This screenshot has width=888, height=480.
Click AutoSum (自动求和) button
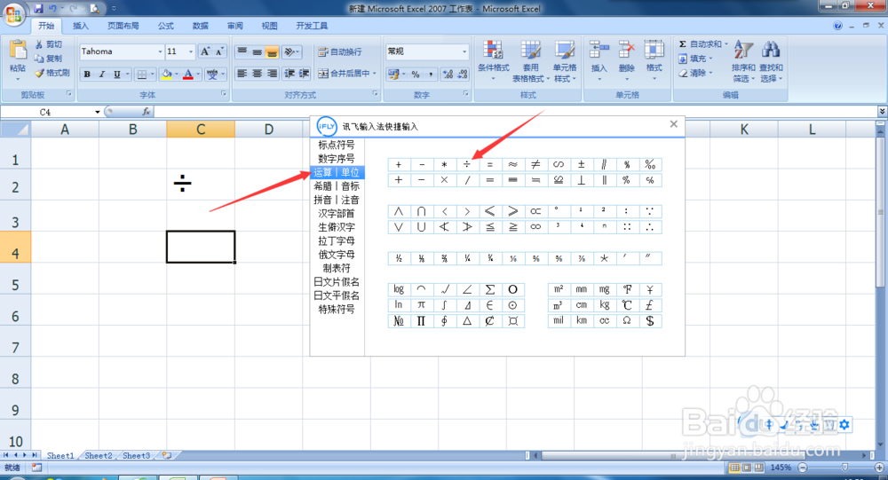tap(700, 44)
